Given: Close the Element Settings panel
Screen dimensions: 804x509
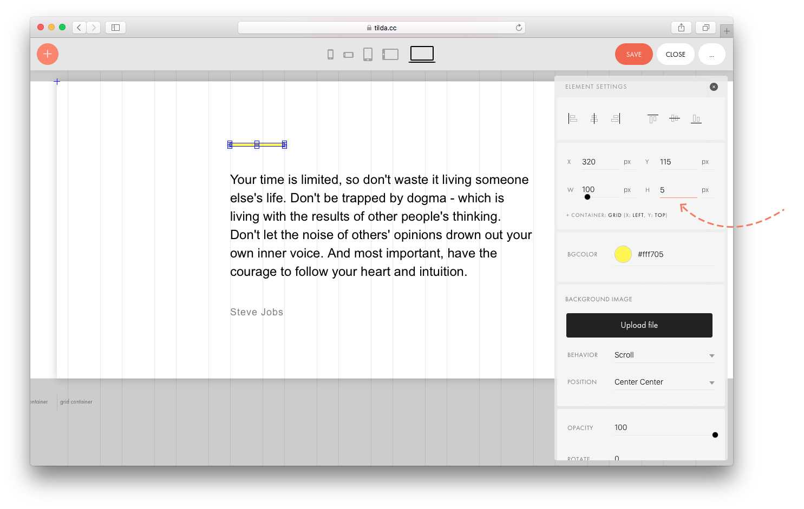Looking at the screenshot, I should (714, 87).
